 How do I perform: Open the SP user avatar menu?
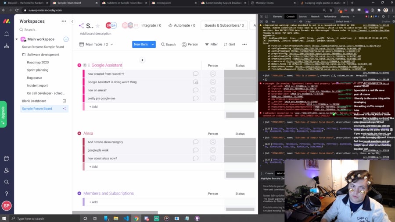(x=7, y=206)
